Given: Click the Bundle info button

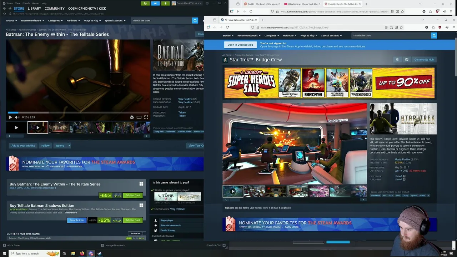Looking at the screenshot, I should coord(77,220).
